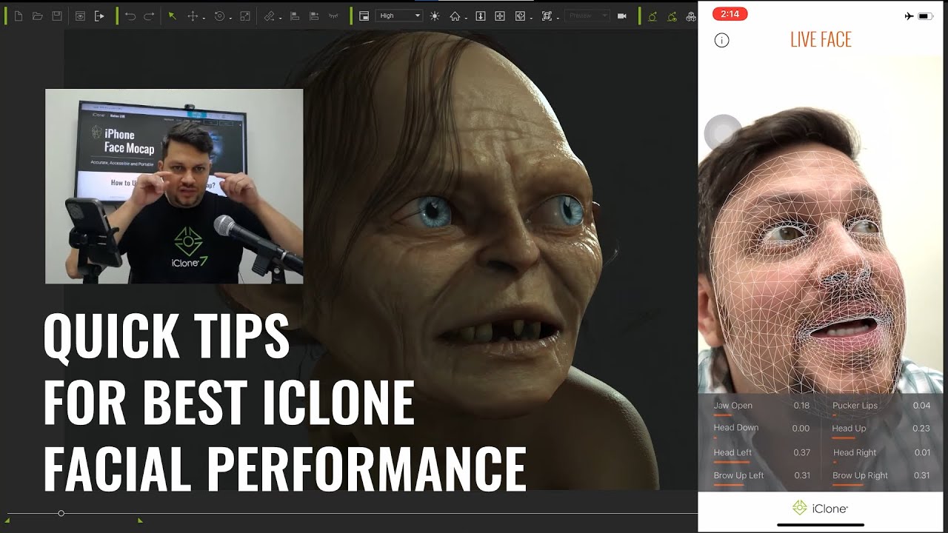Click the camera orbit icon
Viewport: 948px width, 533px height.
tap(520, 16)
